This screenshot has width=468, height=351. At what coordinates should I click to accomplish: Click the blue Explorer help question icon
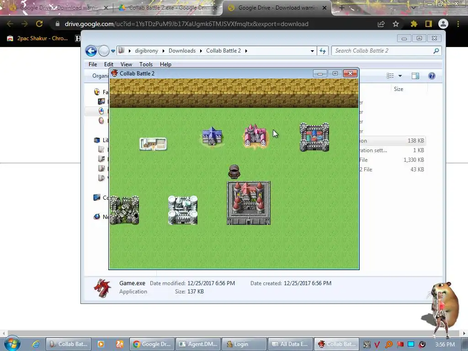(x=431, y=76)
